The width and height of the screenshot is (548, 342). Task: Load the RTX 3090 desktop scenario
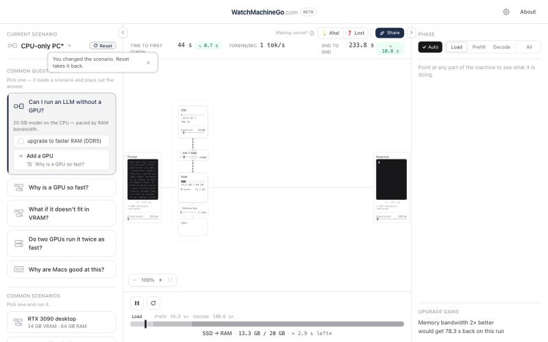coord(62,322)
